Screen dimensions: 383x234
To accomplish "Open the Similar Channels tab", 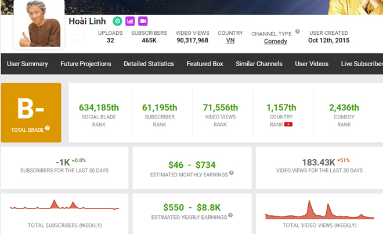I will [x=259, y=64].
